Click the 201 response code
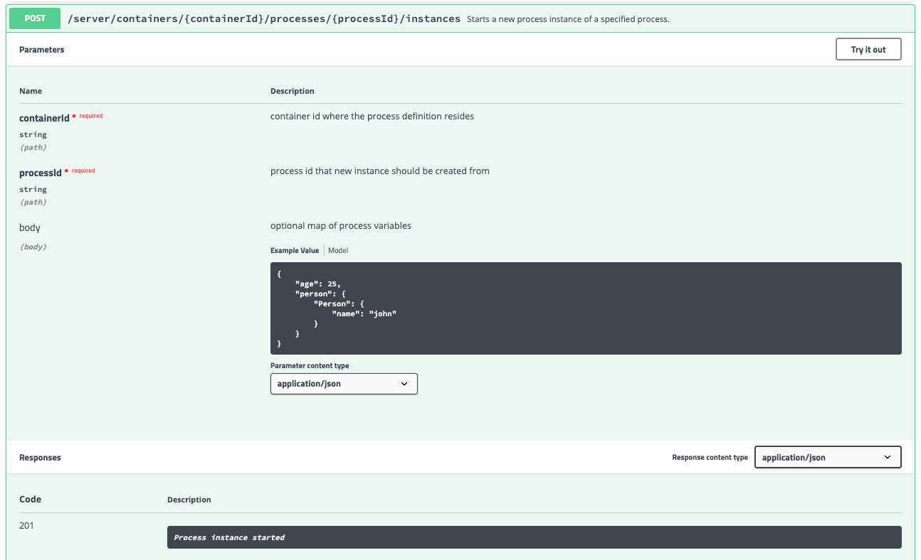The image size is (921, 560). tap(26, 526)
